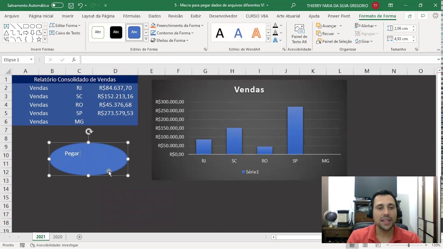Collapse the ribbon chevron
This screenshot has width=443, height=249.
click(439, 49)
